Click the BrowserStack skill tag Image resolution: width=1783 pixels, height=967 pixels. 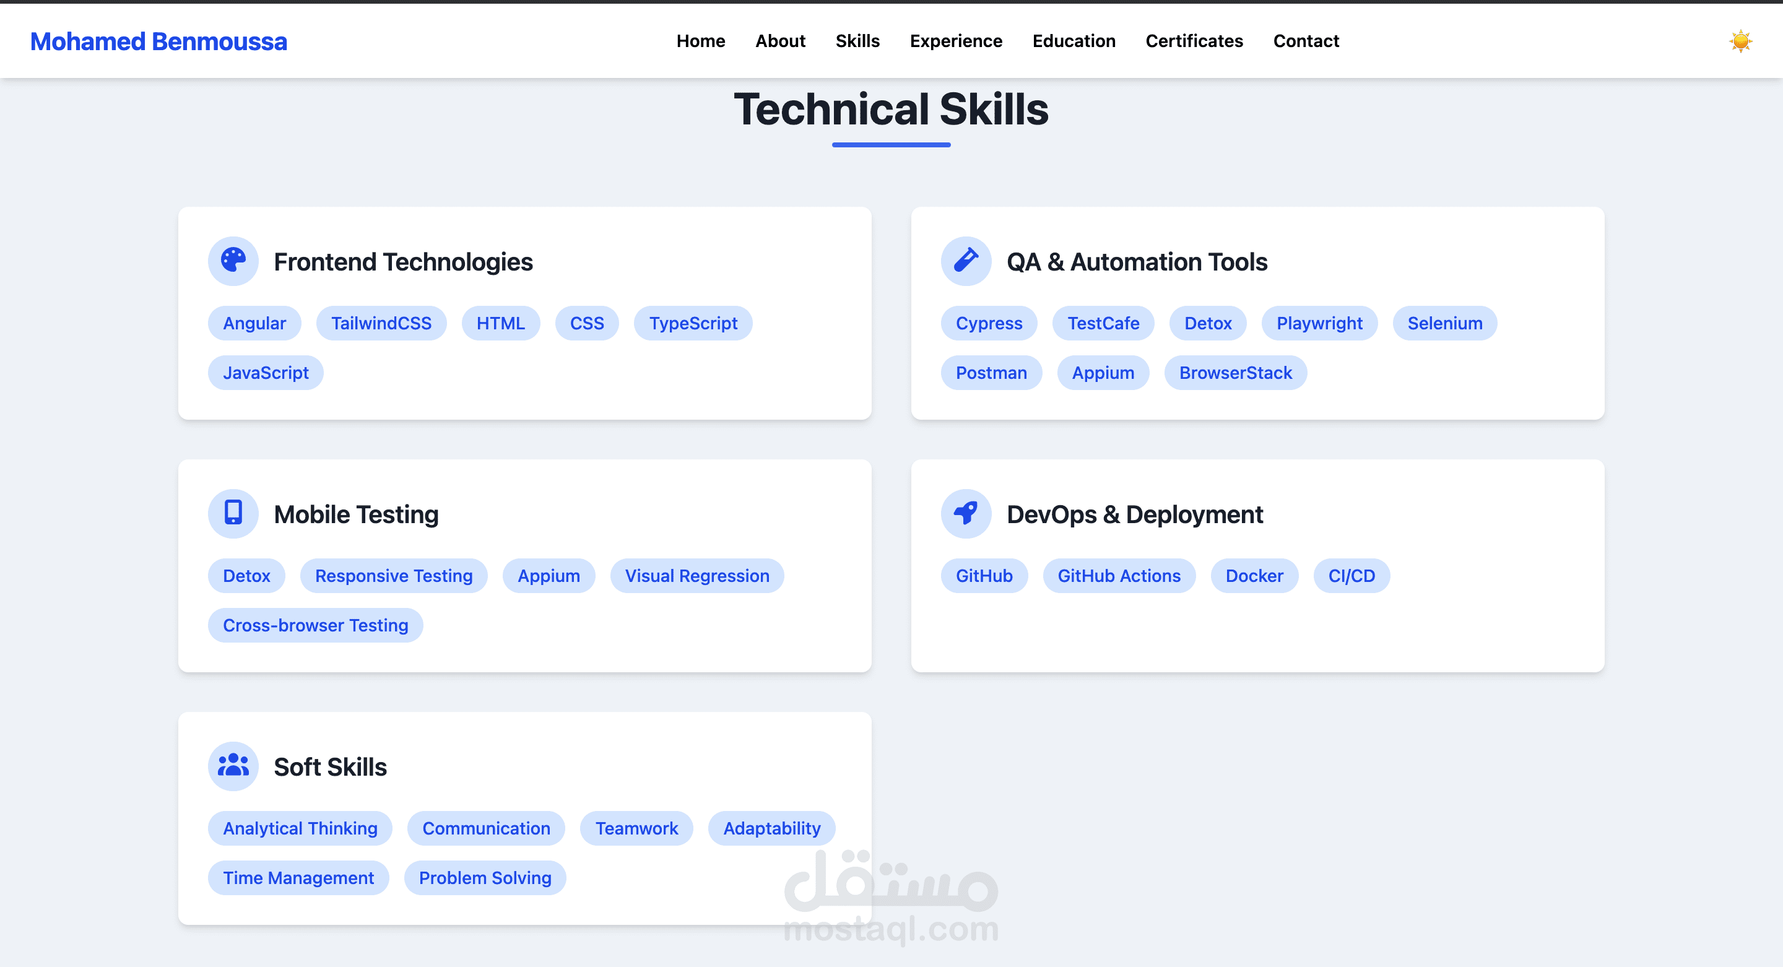click(x=1235, y=373)
